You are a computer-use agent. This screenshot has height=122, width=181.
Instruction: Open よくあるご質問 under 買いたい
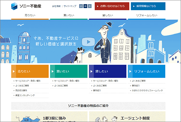[x=61, y=86]
